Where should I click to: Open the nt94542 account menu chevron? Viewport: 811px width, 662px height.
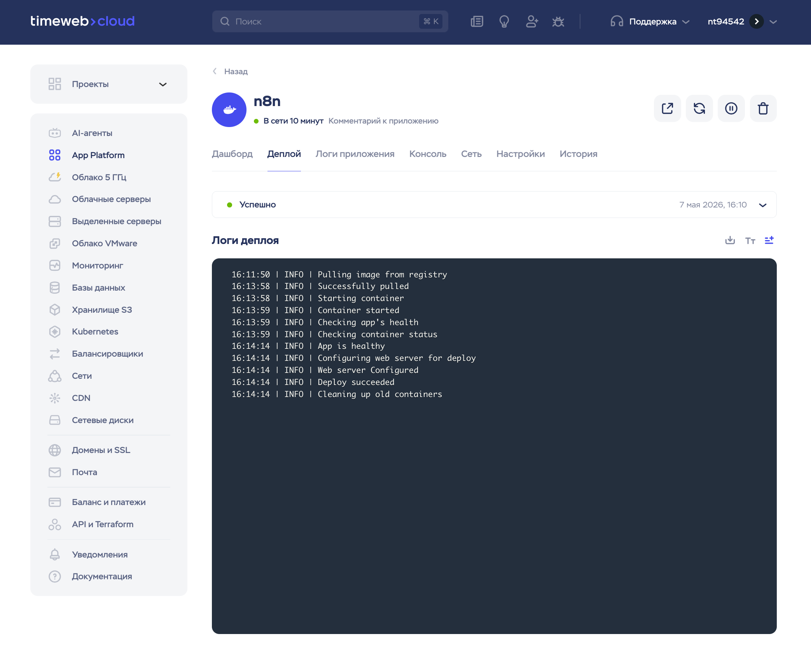point(773,22)
